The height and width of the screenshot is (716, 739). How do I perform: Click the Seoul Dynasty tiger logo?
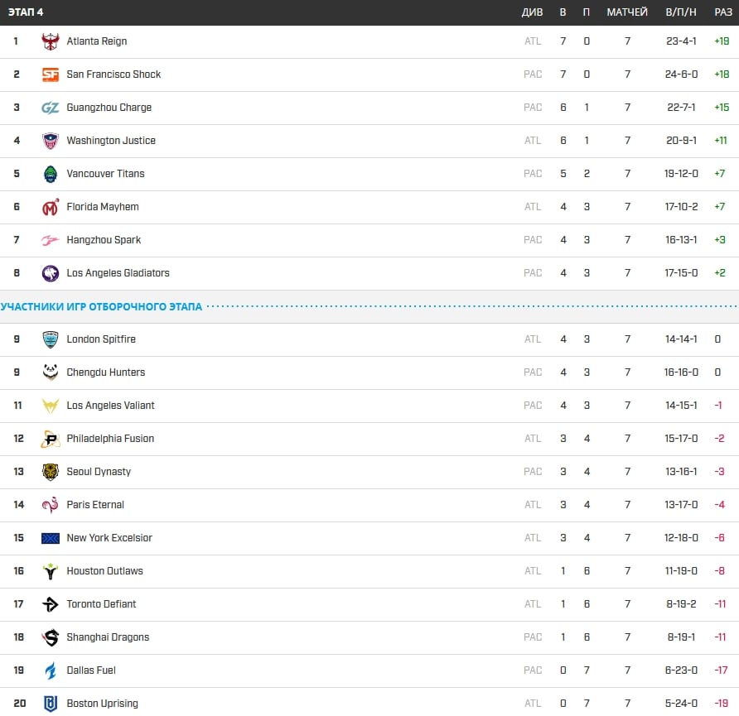tap(51, 472)
